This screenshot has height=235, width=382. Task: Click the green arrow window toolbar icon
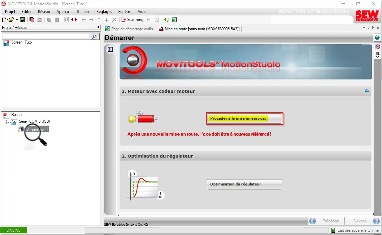[174, 20]
